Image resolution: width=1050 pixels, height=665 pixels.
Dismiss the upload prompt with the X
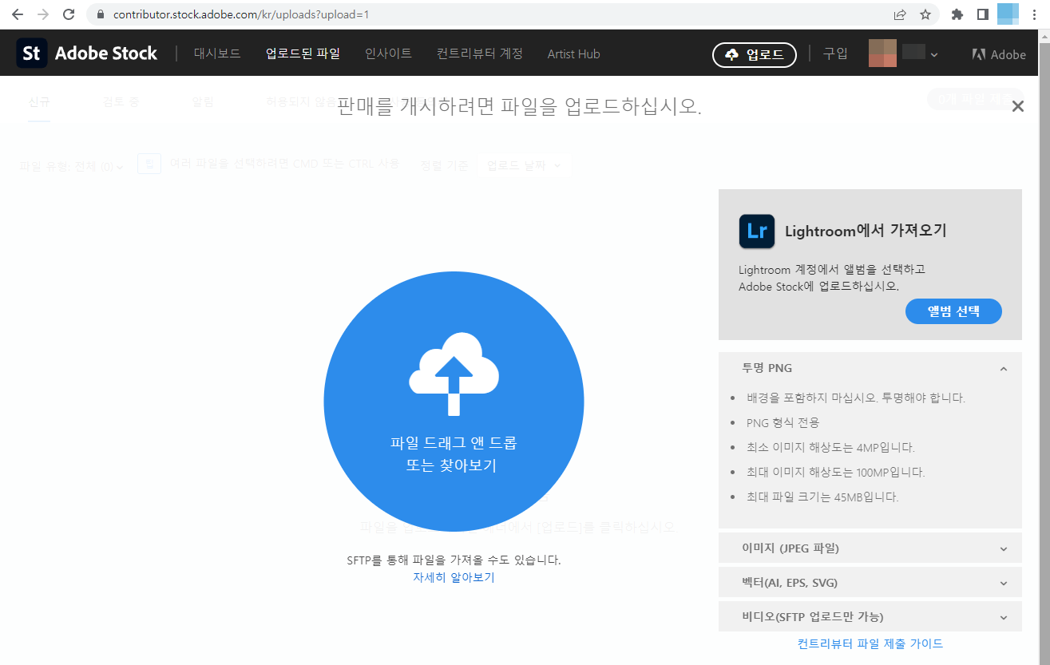pos(1018,105)
